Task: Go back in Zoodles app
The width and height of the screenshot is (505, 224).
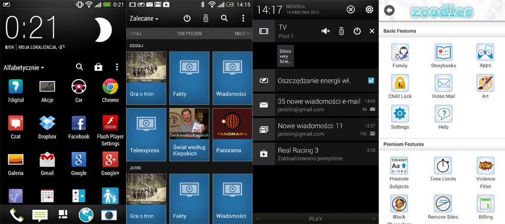Action: (389, 11)
